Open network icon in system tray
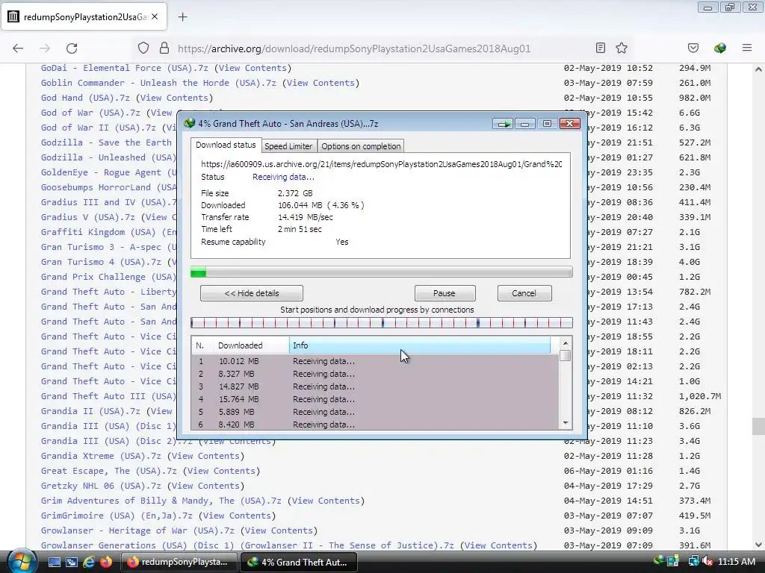 [x=693, y=561]
